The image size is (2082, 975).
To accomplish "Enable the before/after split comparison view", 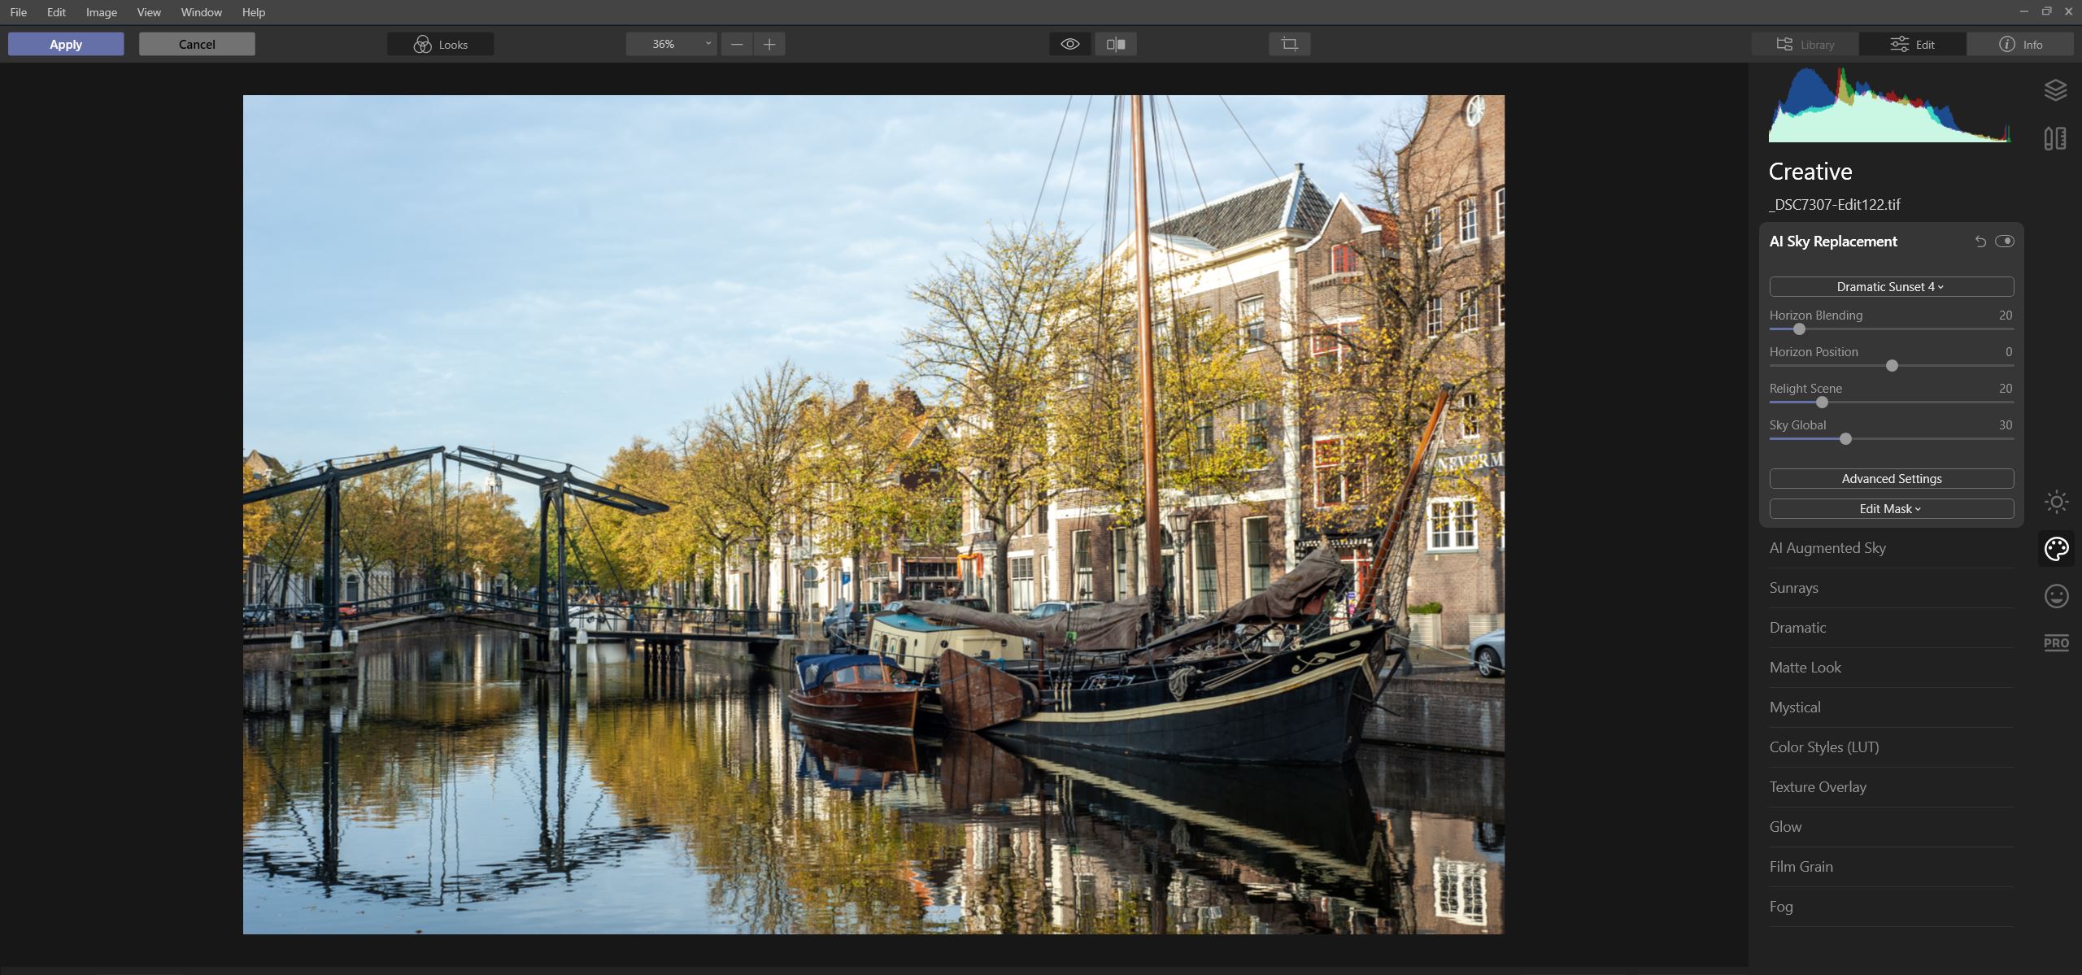I will 1116,44.
